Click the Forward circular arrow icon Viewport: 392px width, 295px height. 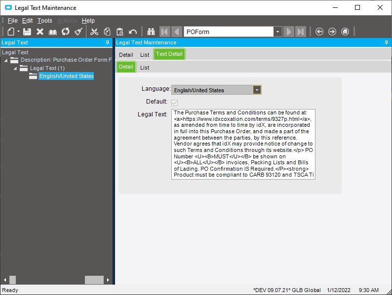click(x=332, y=32)
